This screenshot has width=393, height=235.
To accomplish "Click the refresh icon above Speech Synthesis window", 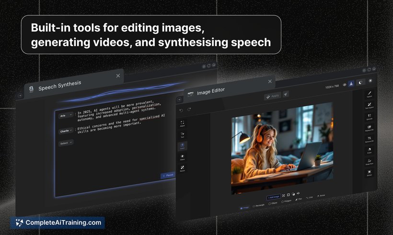I will click(x=209, y=66).
